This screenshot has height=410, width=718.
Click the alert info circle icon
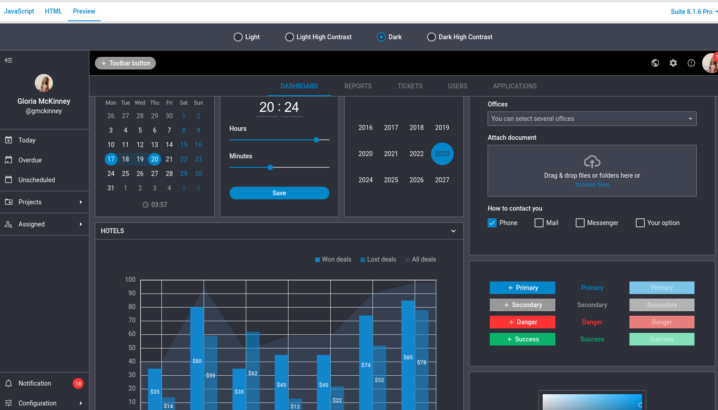tap(691, 63)
